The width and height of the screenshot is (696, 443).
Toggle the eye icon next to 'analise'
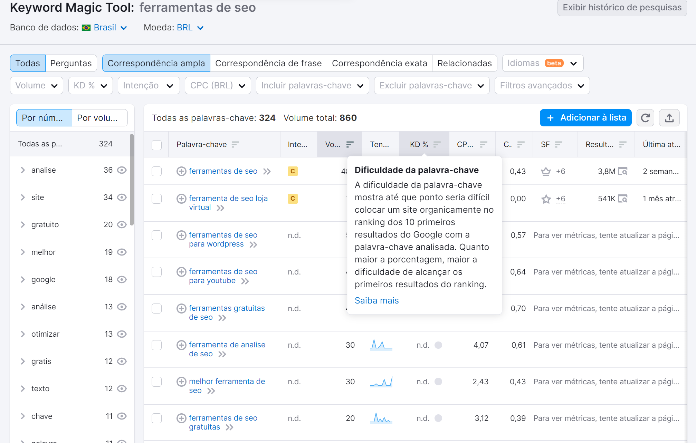coord(122,170)
